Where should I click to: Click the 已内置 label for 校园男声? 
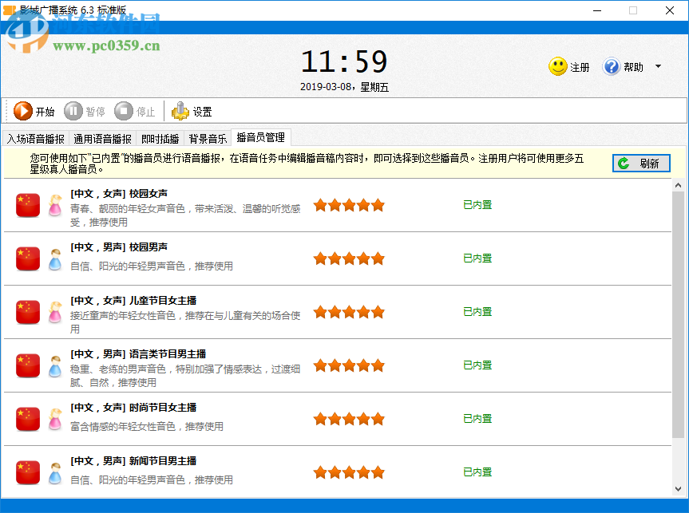[476, 258]
